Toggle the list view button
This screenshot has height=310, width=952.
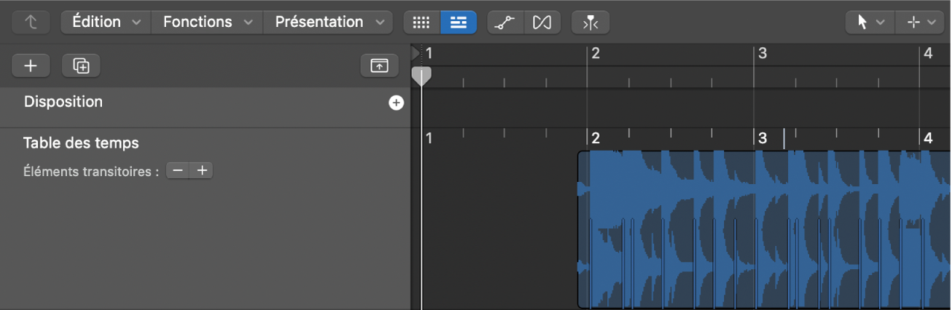click(x=459, y=23)
